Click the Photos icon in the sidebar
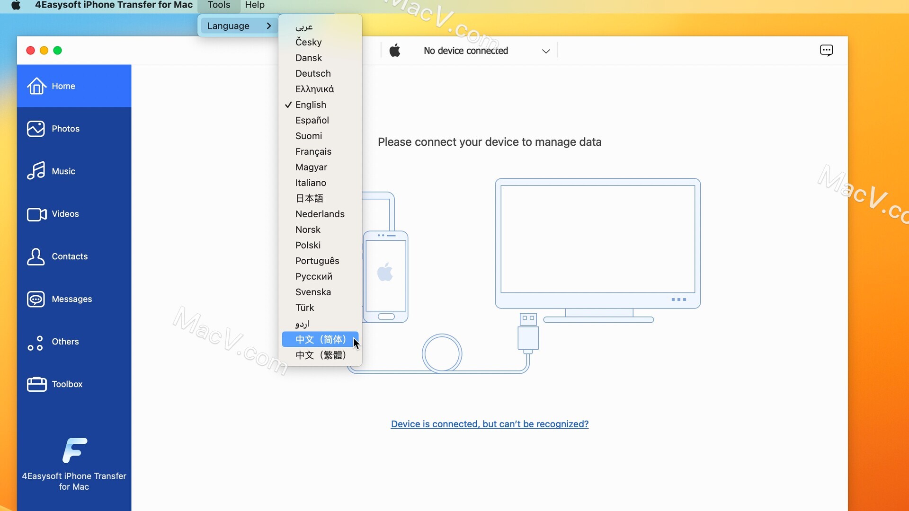Screen dimensions: 909x511 [x=36, y=129]
